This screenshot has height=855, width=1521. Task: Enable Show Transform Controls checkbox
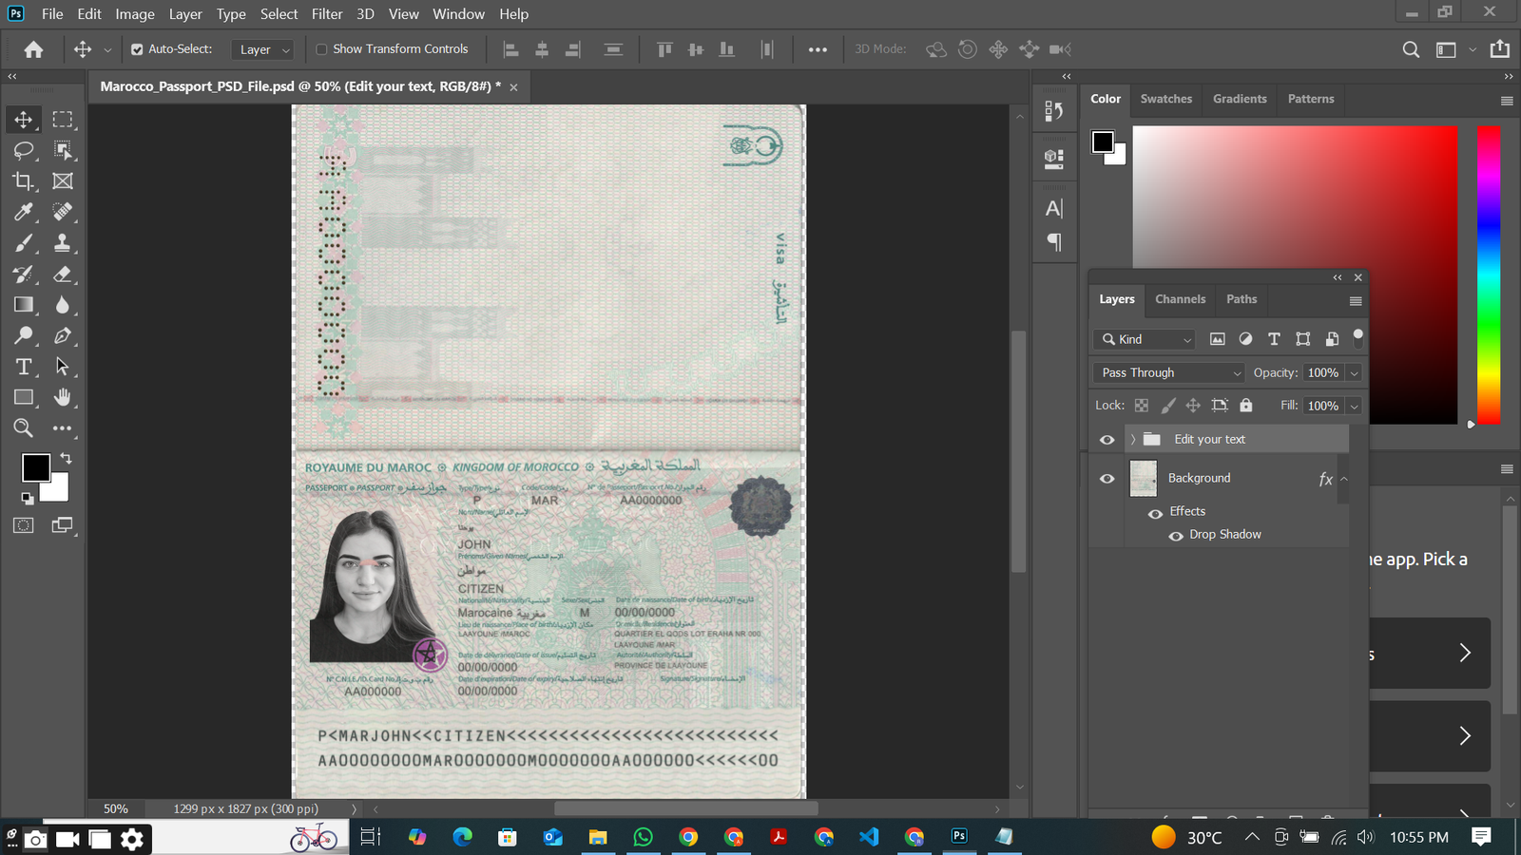pos(321,49)
